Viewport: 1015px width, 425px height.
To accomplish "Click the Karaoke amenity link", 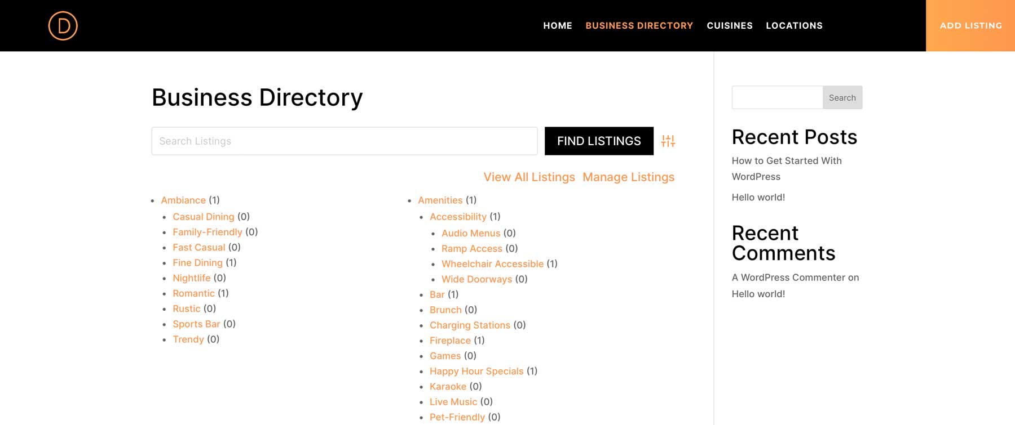I will click(x=448, y=386).
